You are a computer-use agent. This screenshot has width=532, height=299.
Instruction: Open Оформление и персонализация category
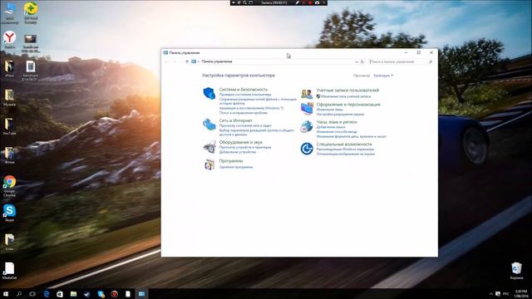pos(348,105)
